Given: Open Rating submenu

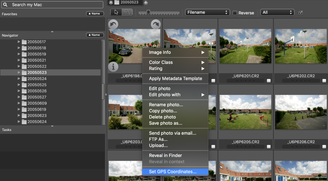Looking at the screenshot, I should click(175, 68).
